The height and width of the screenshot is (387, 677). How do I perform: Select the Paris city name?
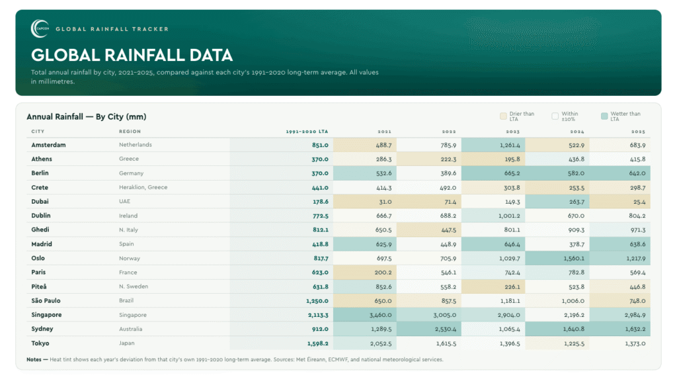pyautogui.click(x=38, y=272)
